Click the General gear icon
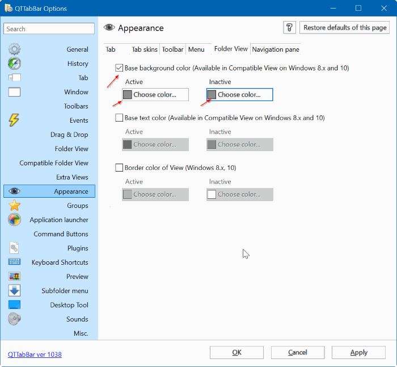The width and height of the screenshot is (397, 367). click(x=14, y=49)
